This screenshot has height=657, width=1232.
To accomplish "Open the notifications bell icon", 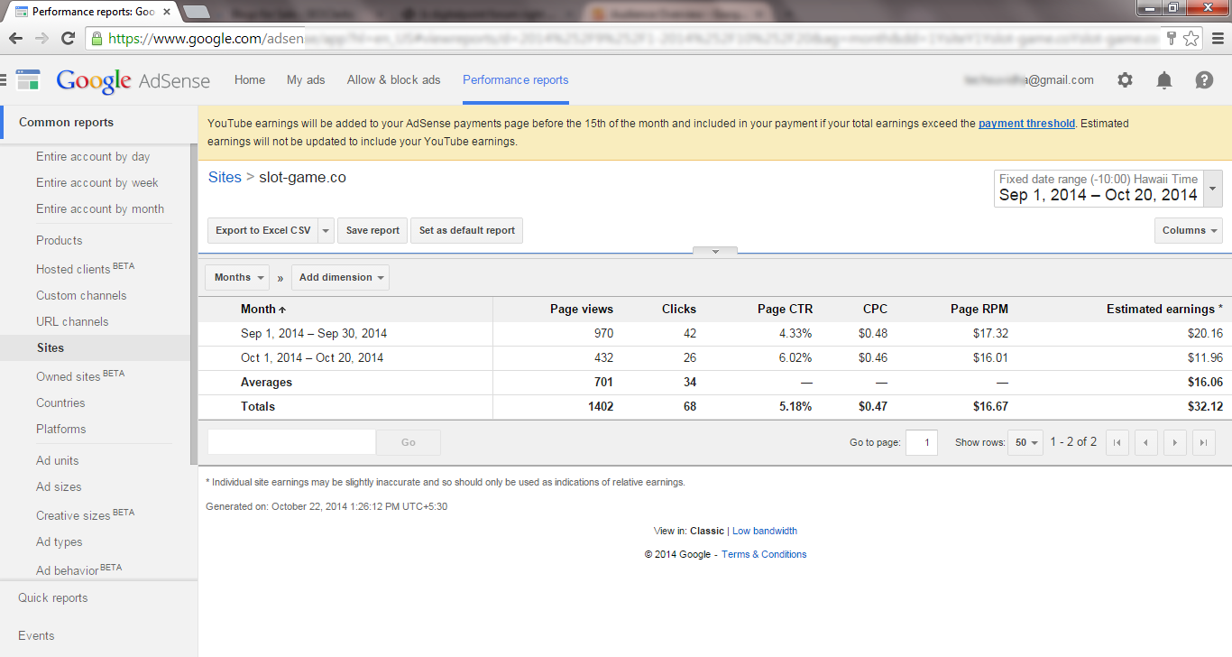I will 1164,80.
